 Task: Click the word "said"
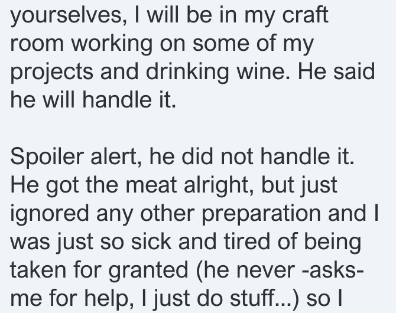click(x=354, y=71)
